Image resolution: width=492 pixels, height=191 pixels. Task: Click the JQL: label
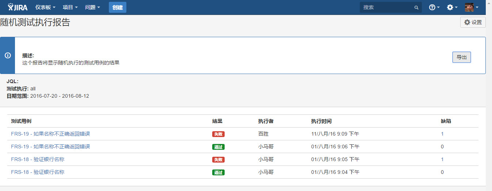(12, 81)
